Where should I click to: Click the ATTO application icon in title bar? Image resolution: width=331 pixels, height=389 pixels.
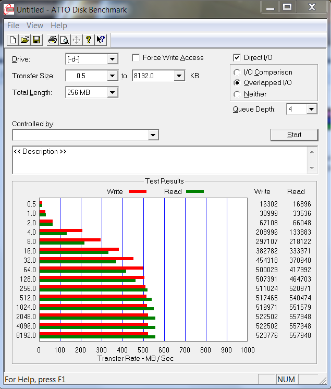click(x=8, y=9)
